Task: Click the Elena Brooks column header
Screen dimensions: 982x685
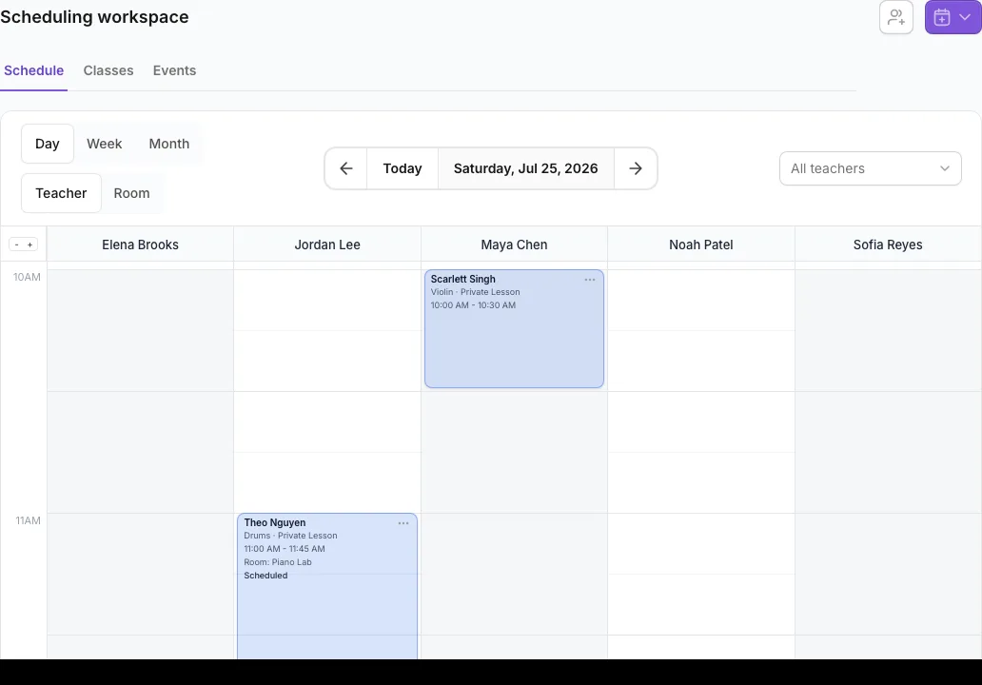Action: click(140, 245)
